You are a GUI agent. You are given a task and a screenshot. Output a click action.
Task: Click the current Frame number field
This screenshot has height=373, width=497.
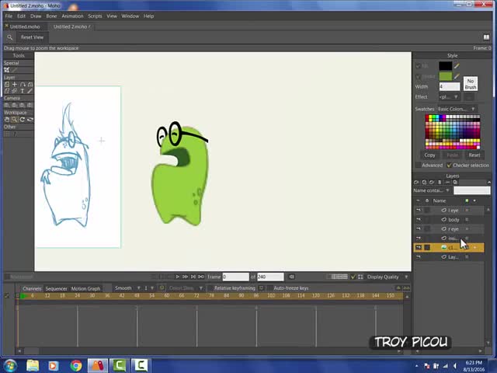(x=235, y=277)
